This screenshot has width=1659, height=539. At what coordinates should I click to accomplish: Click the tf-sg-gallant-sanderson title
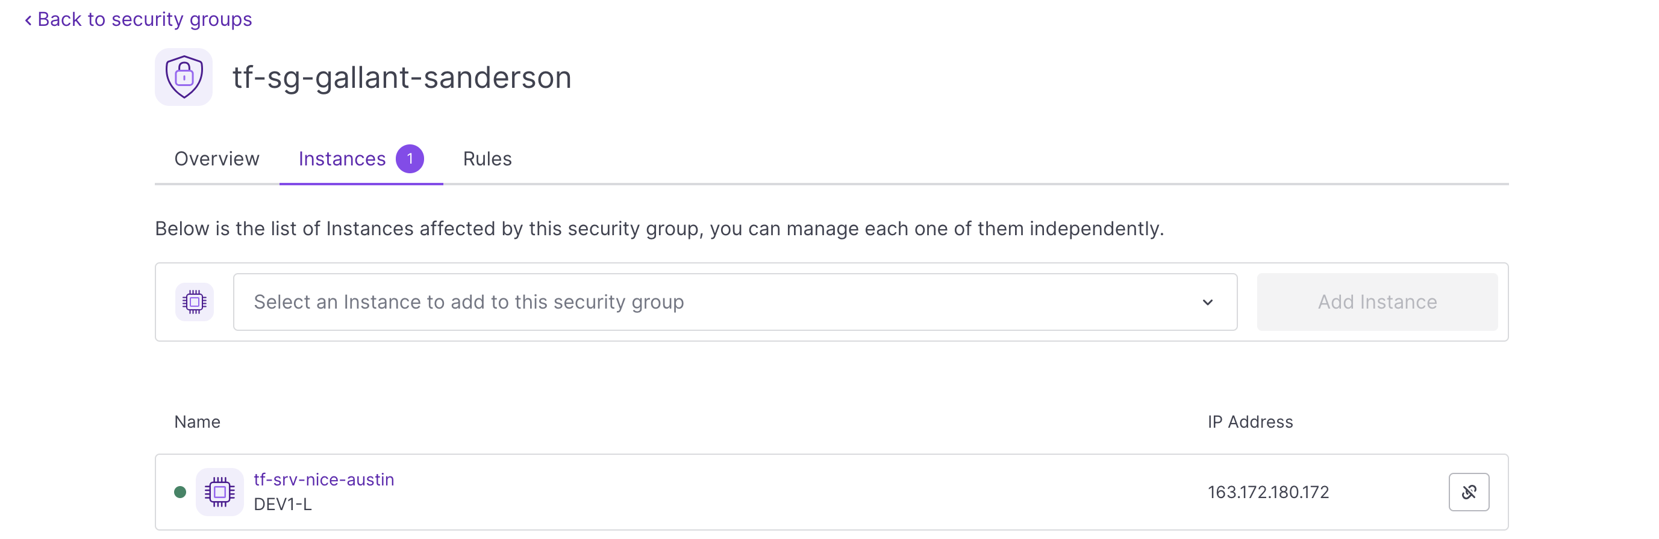tap(402, 77)
